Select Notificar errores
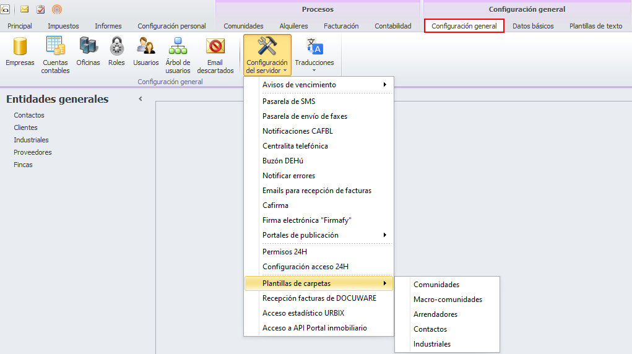 tap(319, 176)
